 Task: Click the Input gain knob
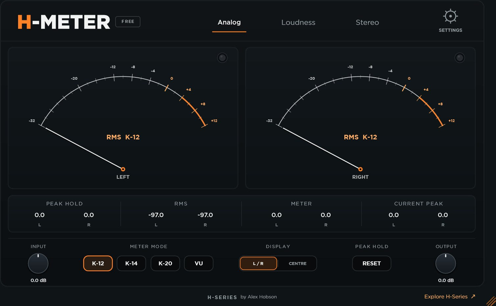38,263
